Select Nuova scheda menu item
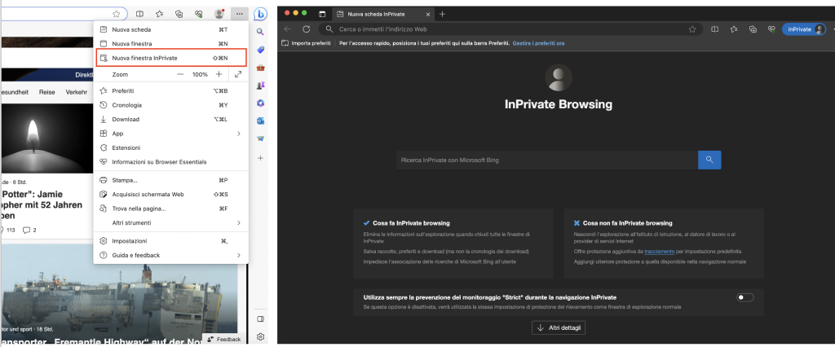Image resolution: width=835 pixels, height=347 pixels. tap(170, 30)
